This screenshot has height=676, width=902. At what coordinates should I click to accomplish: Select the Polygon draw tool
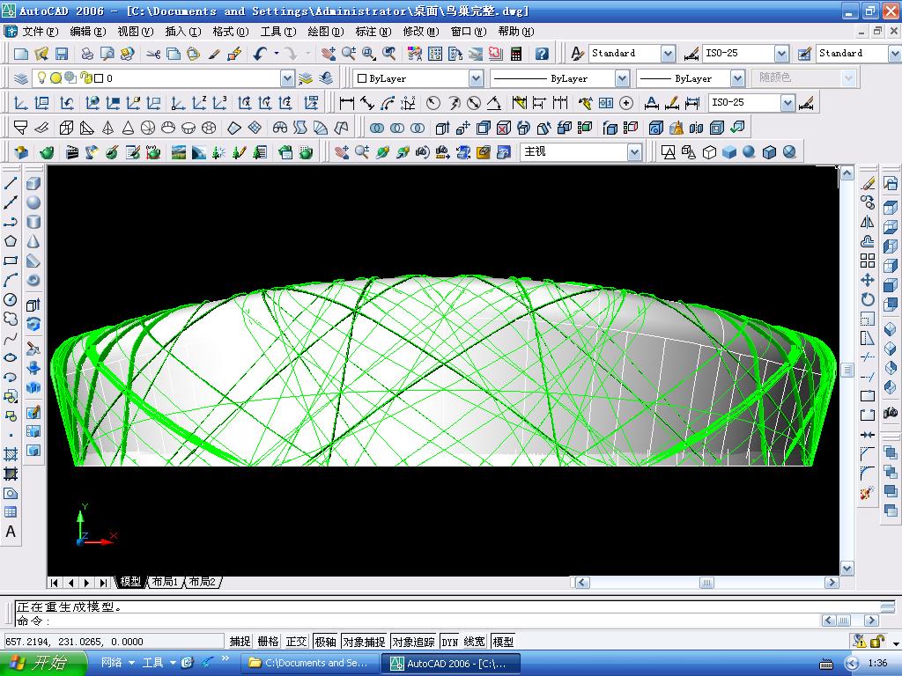pyautogui.click(x=11, y=241)
